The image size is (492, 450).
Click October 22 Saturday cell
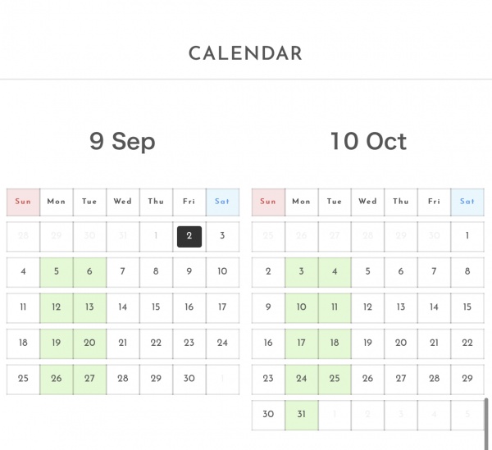[467, 343]
